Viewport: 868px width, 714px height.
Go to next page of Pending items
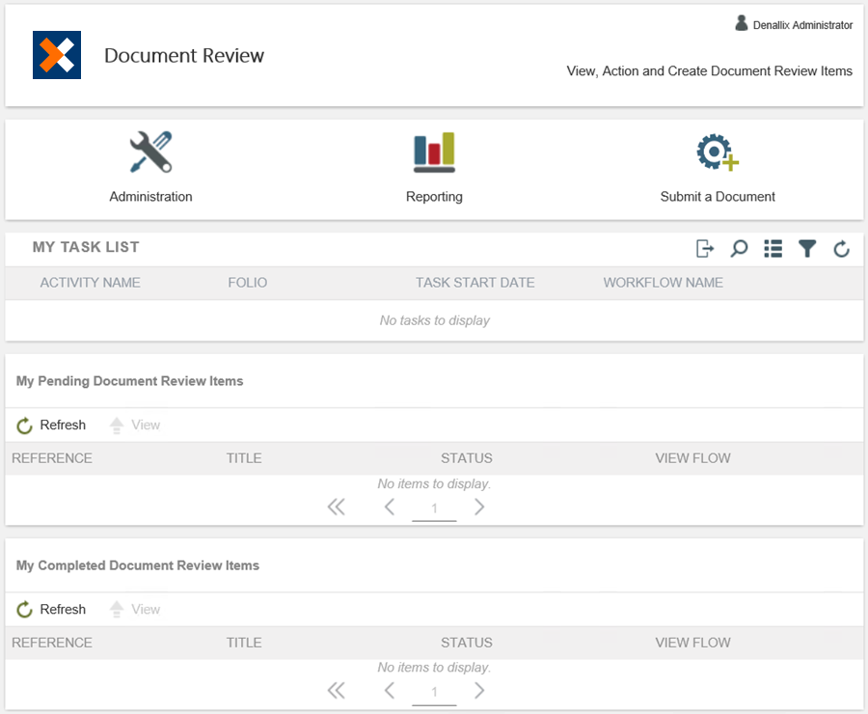[x=479, y=508]
